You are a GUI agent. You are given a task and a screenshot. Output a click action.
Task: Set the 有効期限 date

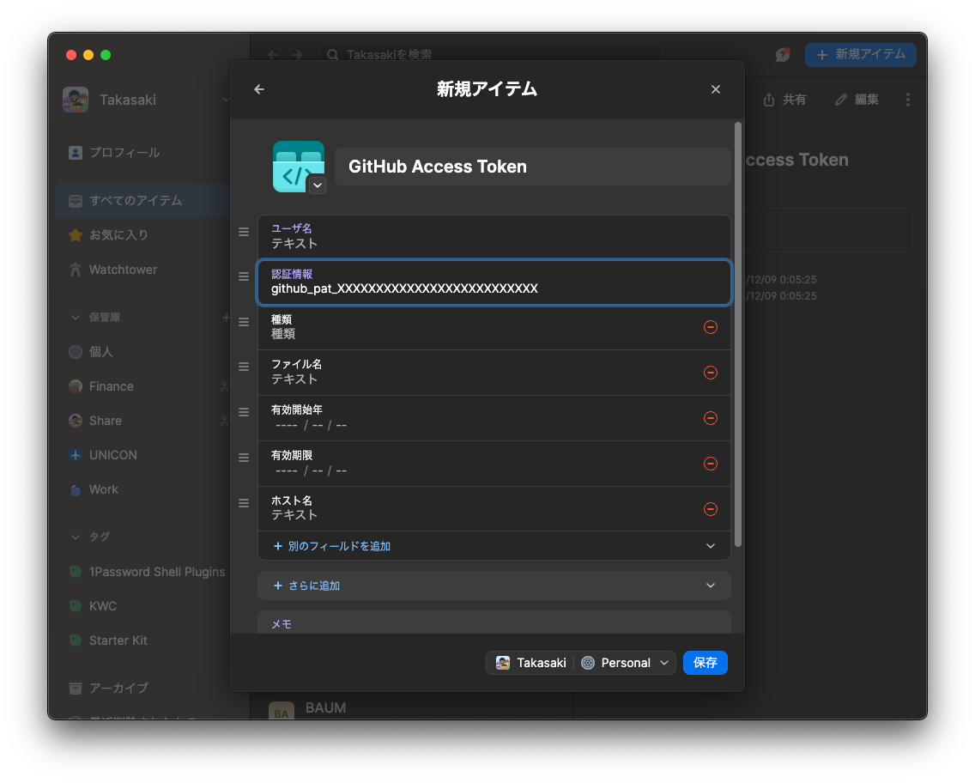tap(311, 470)
